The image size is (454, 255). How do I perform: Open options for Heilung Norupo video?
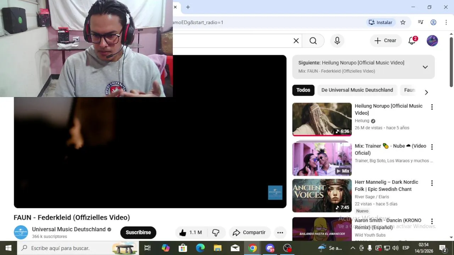(432, 107)
